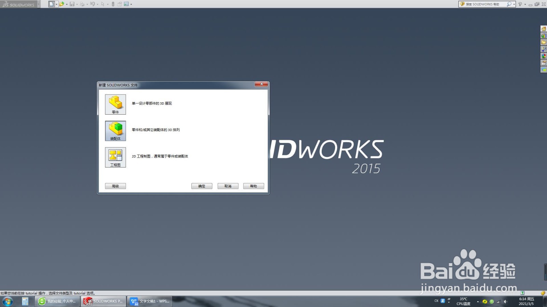Click the network signal tray icon
The width and height of the screenshot is (547, 307).
498,302
